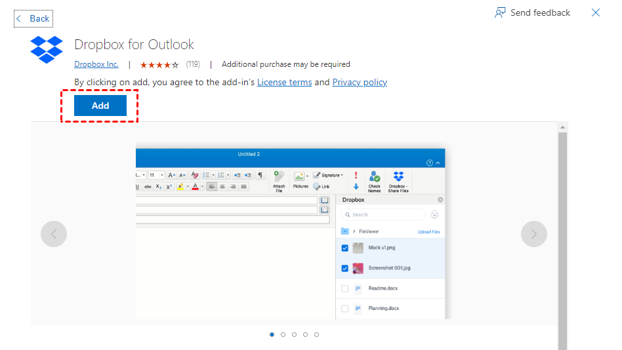Click the four-star rating
Viewport: 622px width, 350px height.
(159, 65)
